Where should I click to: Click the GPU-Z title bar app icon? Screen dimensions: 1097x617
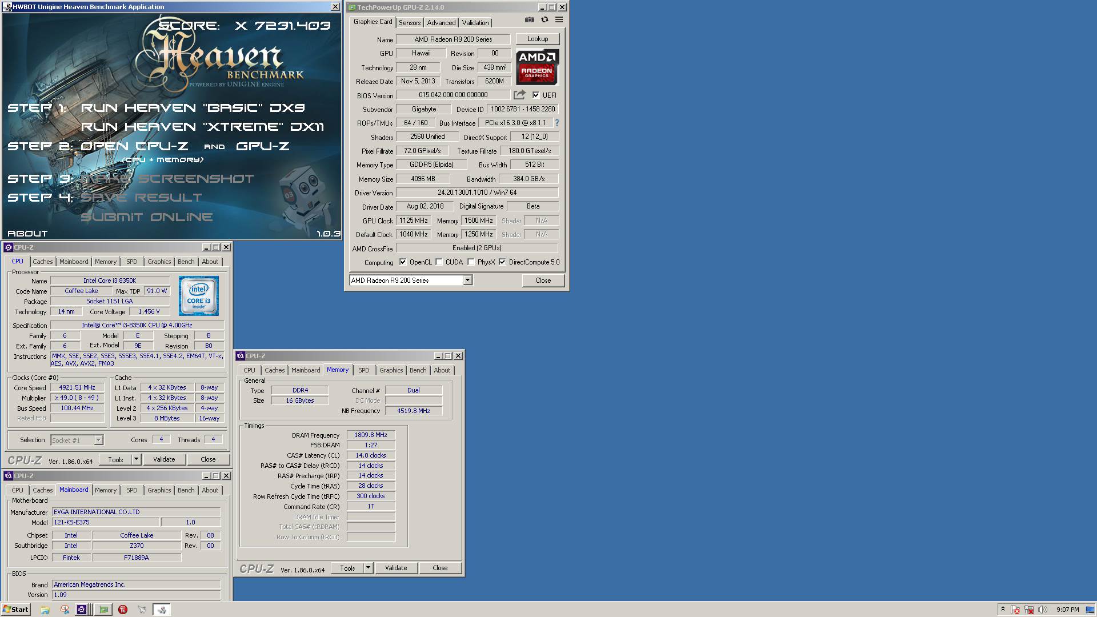[352, 7]
